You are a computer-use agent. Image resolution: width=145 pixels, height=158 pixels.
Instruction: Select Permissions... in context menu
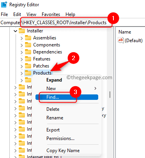tap(60, 138)
